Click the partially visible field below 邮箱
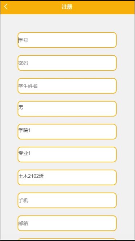This screenshot has height=241, width=135. (x=67, y=240)
